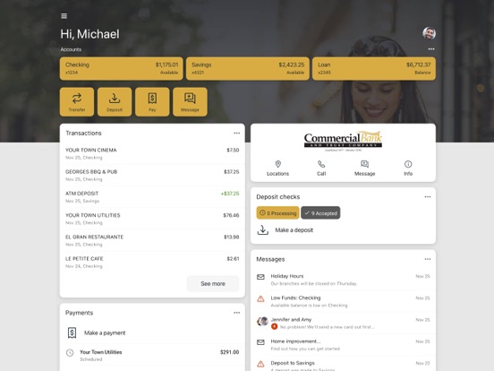Image resolution: width=494 pixels, height=371 pixels.
Task: Open Holiday Hours message
Action: 343,280
